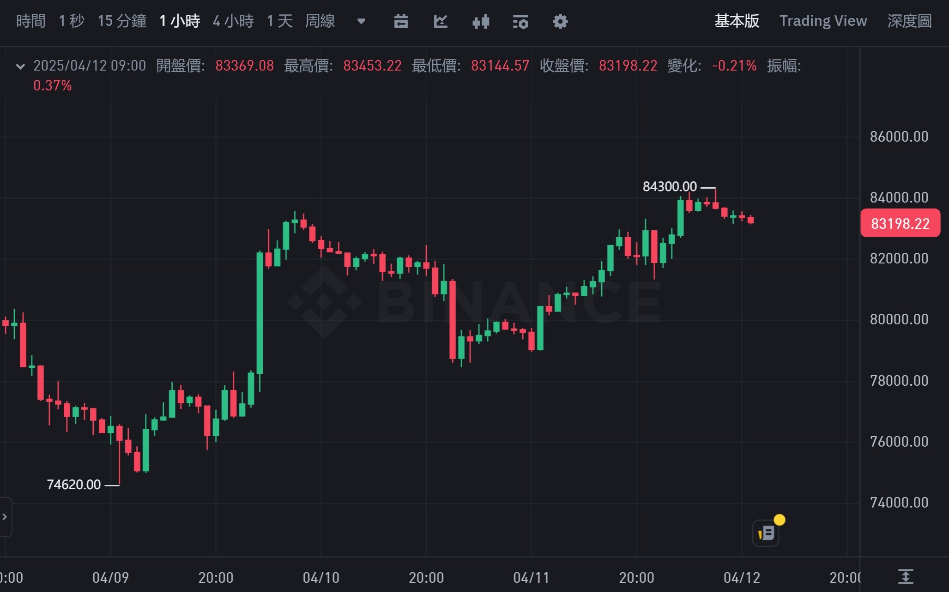This screenshot has height=592, width=949.
Task: Select the 基本版 chart tab
Action: 737,21
